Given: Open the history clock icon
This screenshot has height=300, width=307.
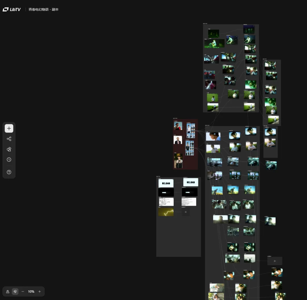Looking at the screenshot, I should [x=9, y=160].
